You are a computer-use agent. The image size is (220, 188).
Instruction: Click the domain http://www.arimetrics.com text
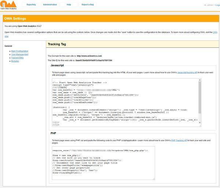pyautogui.click(x=89, y=56)
